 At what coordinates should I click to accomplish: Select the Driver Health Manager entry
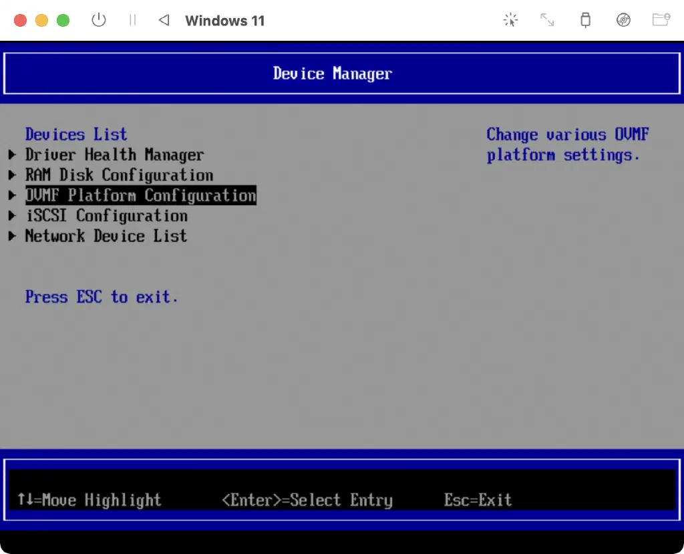click(x=114, y=155)
